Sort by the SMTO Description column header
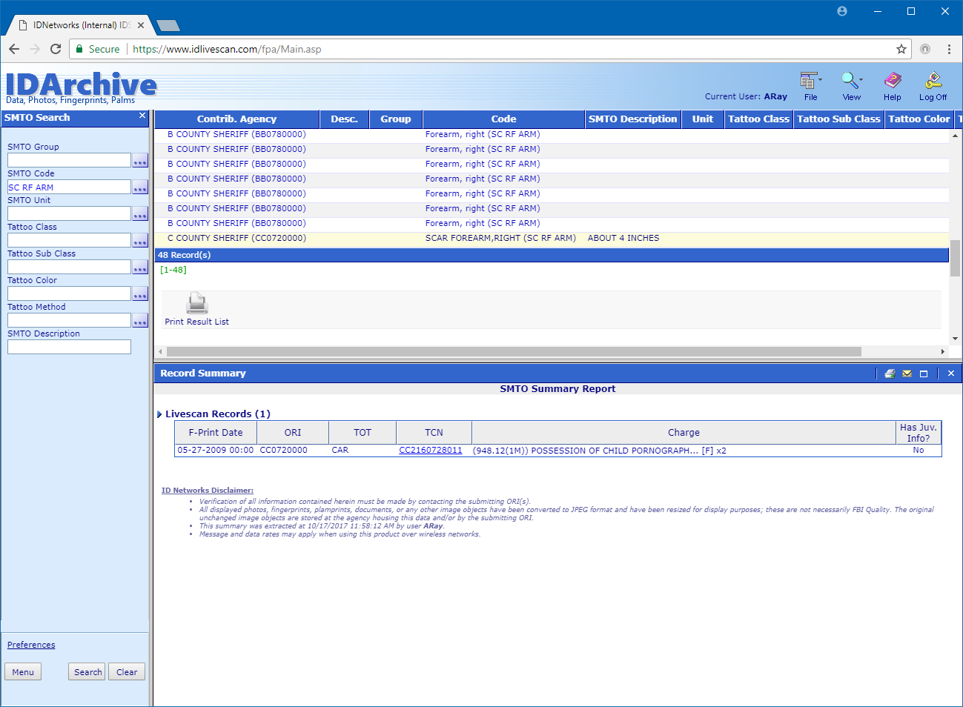 click(x=632, y=119)
